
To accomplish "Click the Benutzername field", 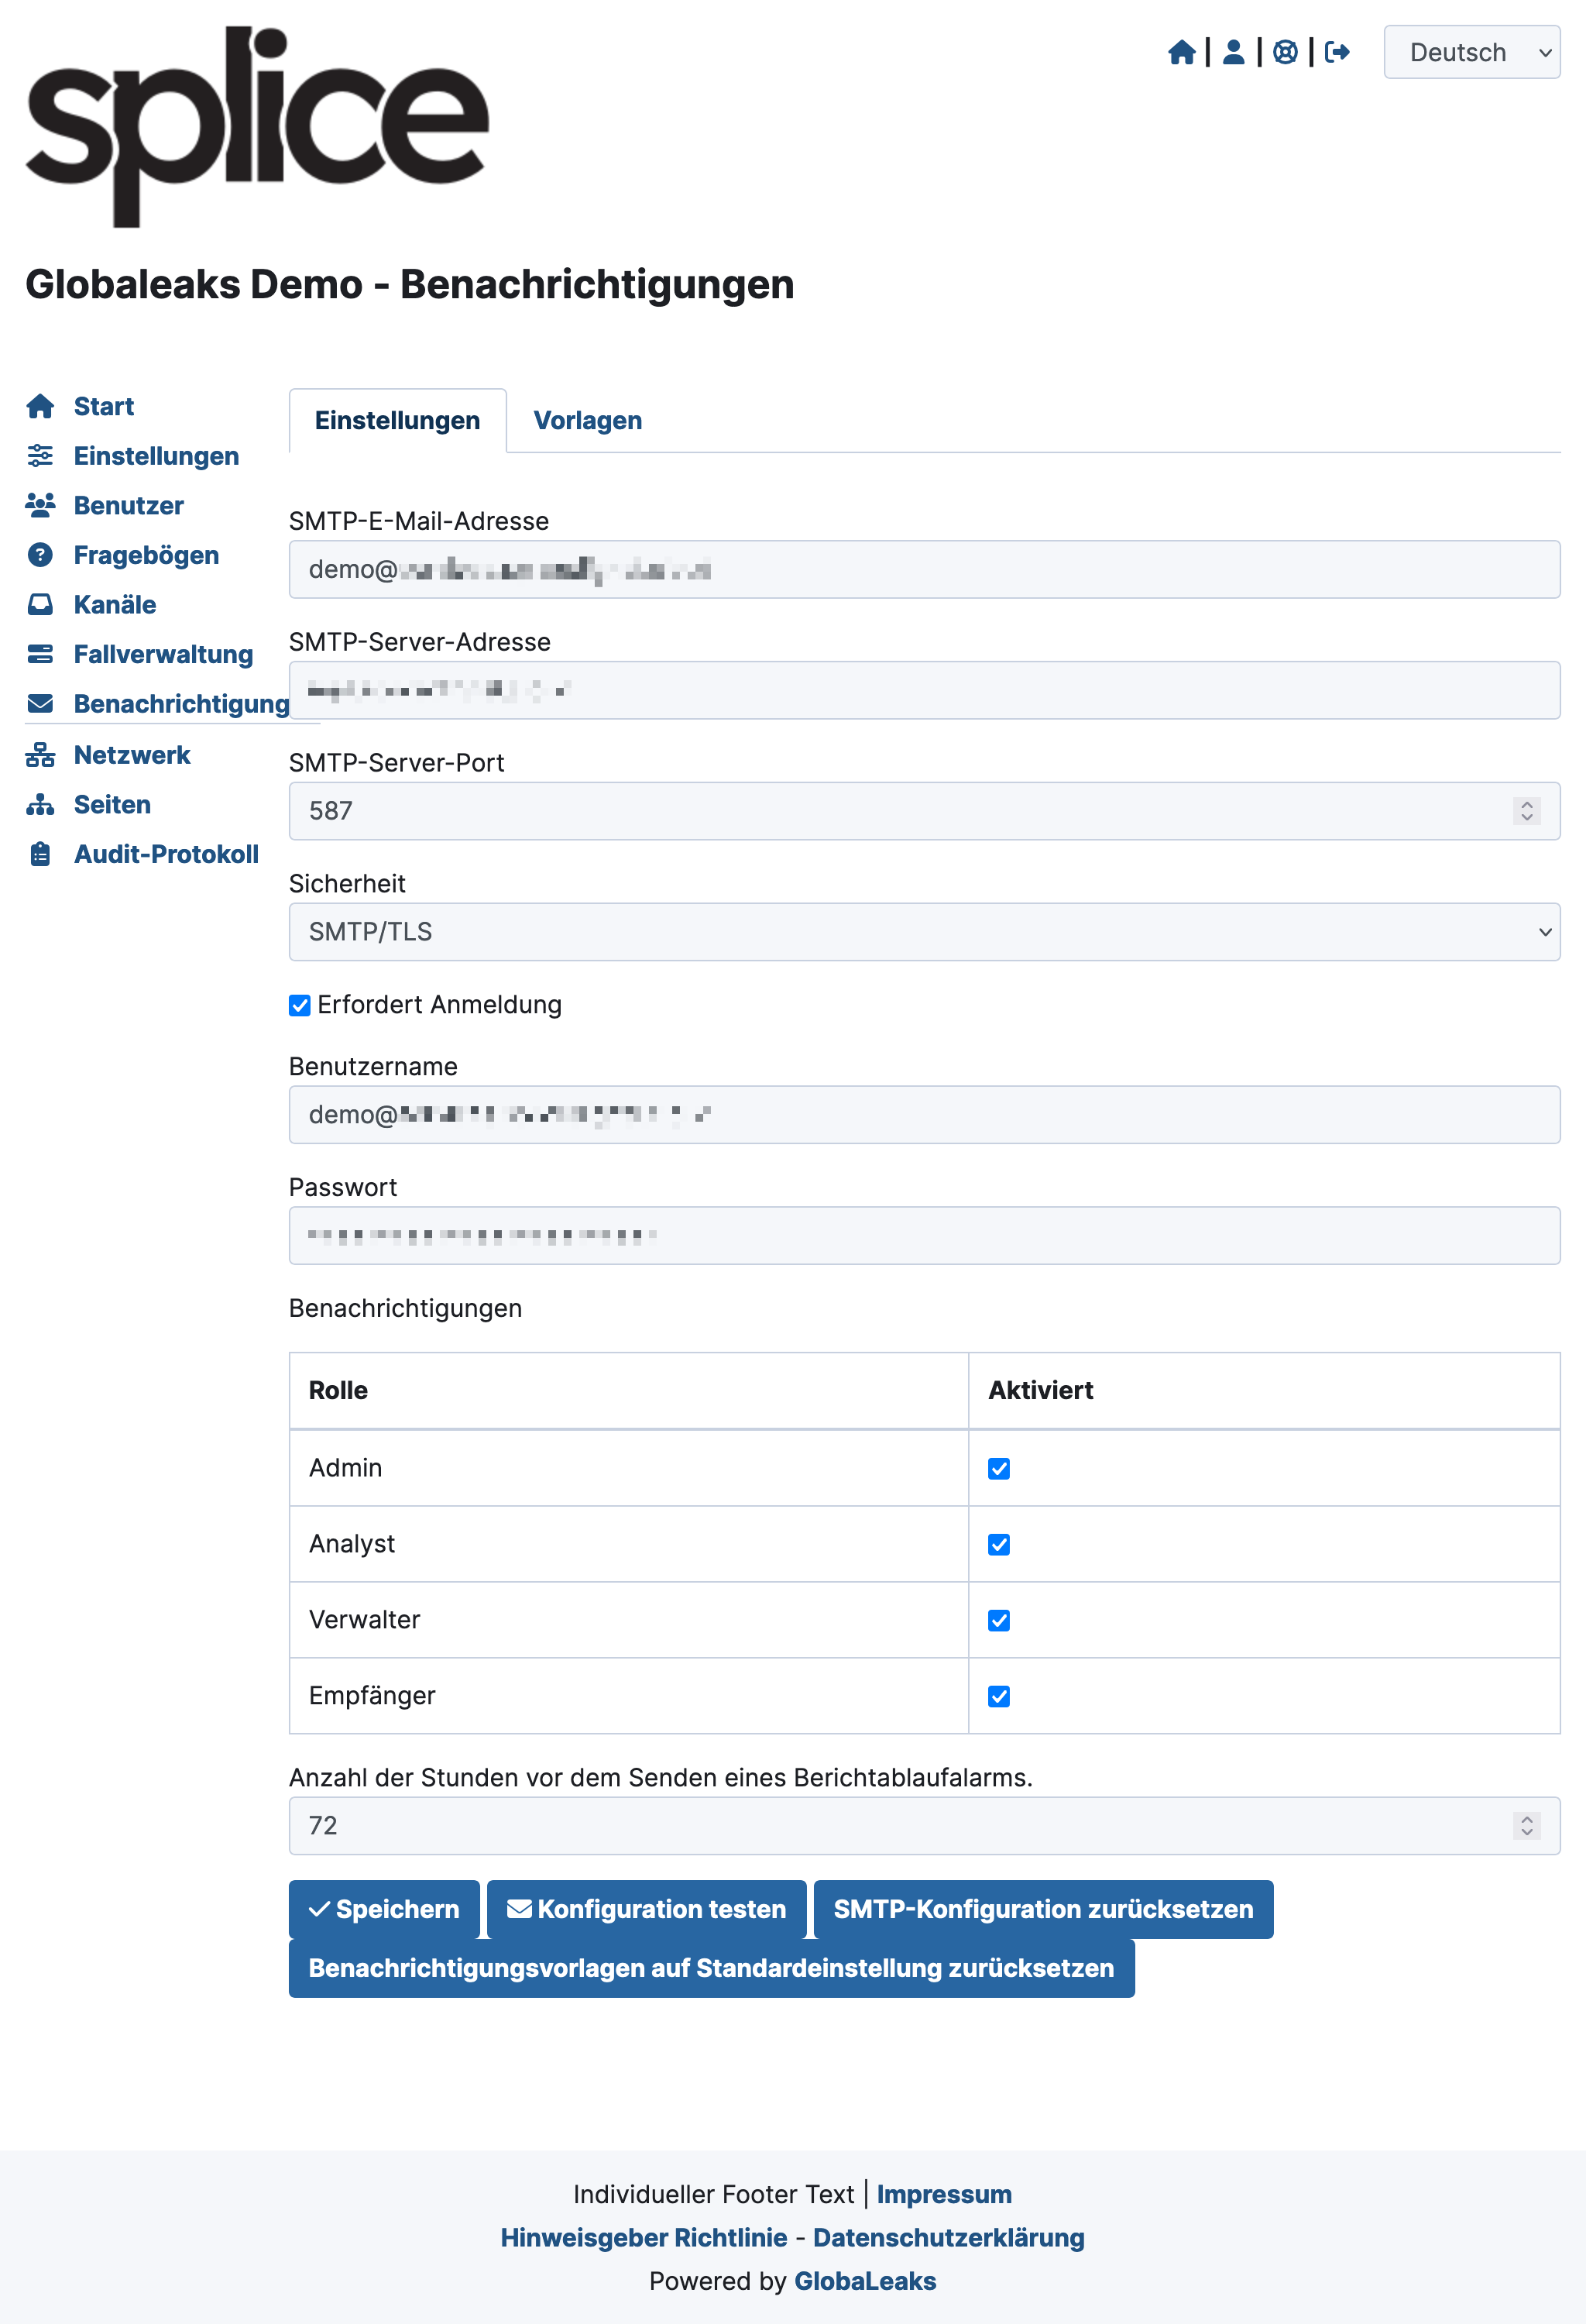I will [925, 1115].
